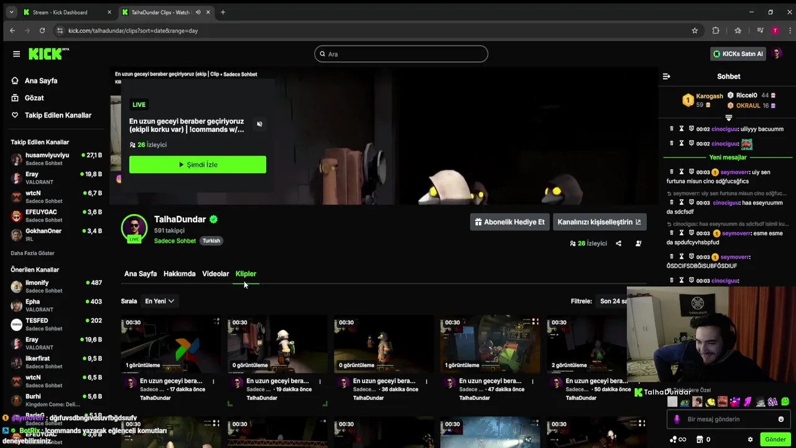
Task: Open husamviyuviyu channel in sidebar
Action: [x=56, y=159]
